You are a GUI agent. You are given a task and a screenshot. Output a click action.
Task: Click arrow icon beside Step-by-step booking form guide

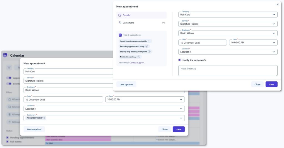(x=149, y=52)
